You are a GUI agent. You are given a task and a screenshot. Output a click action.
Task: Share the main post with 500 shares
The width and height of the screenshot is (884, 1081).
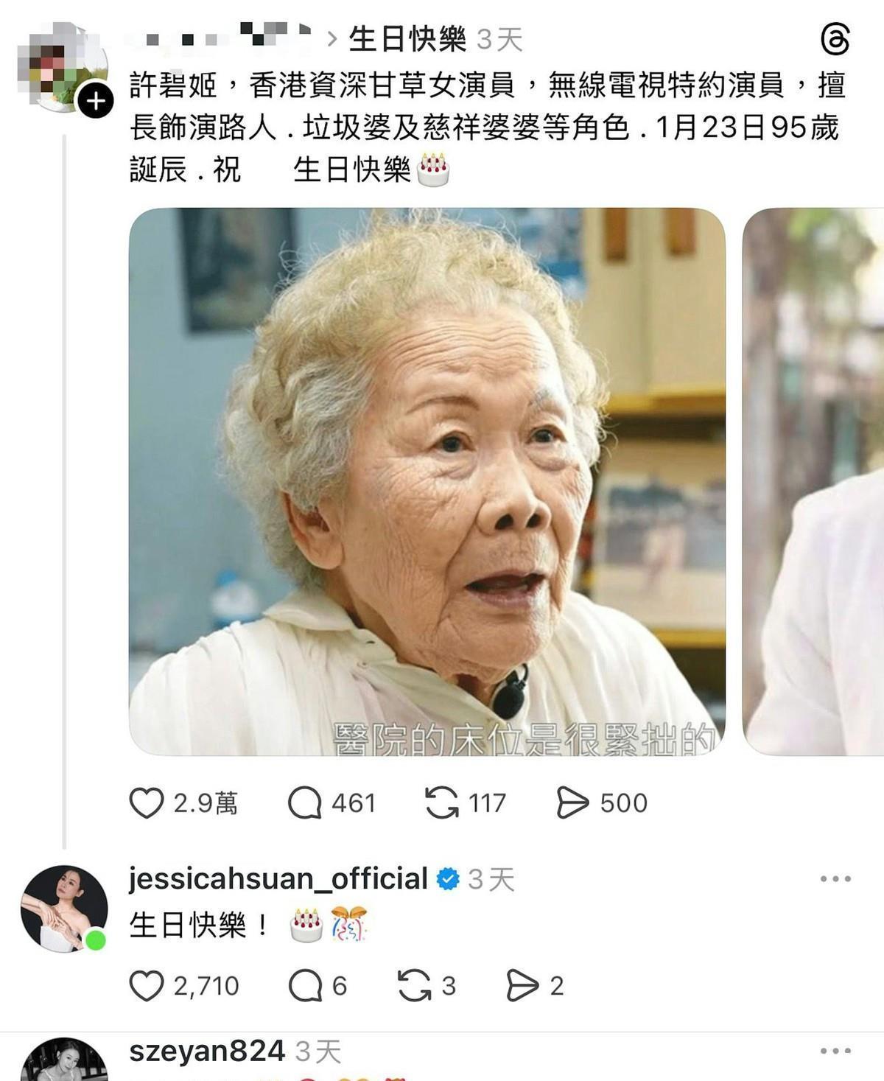click(573, 802)
